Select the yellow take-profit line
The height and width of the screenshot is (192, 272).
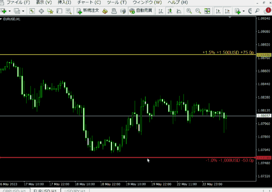[x=128, y=55]
